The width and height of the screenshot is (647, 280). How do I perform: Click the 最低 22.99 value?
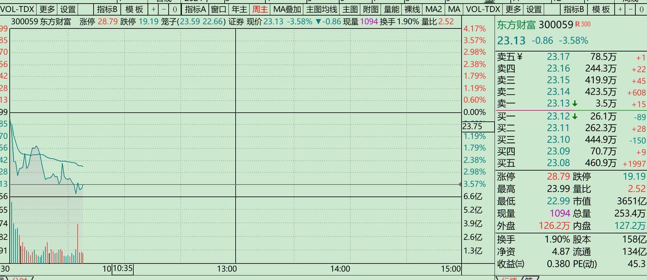558,201
